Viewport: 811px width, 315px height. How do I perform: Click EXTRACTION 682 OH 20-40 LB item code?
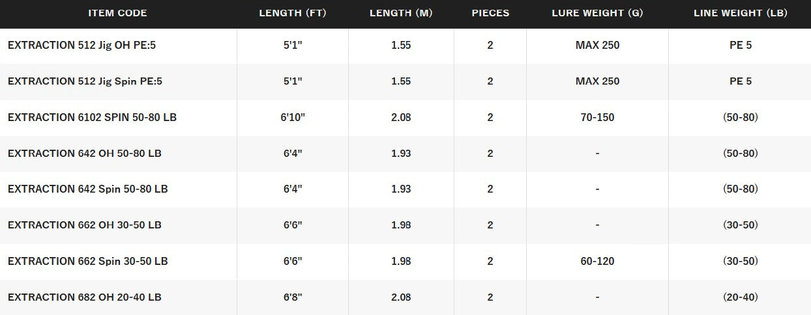(85, 297)
